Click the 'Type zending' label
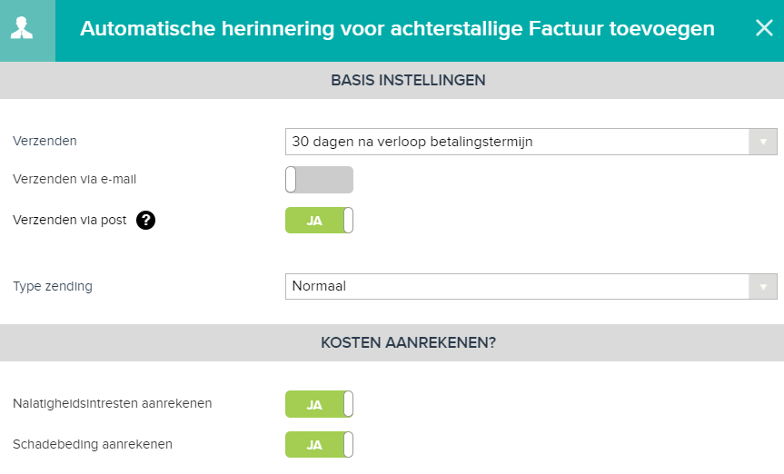This screenshot has width=784, height=474. pyautogui.click(x=53, y=287)
